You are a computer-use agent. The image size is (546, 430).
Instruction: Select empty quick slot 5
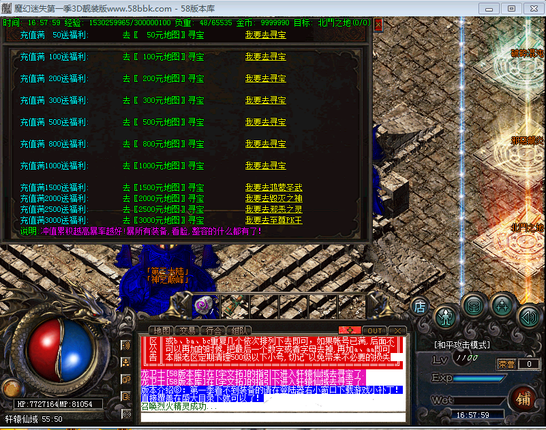pyautogui.click(x=322, y=307)
